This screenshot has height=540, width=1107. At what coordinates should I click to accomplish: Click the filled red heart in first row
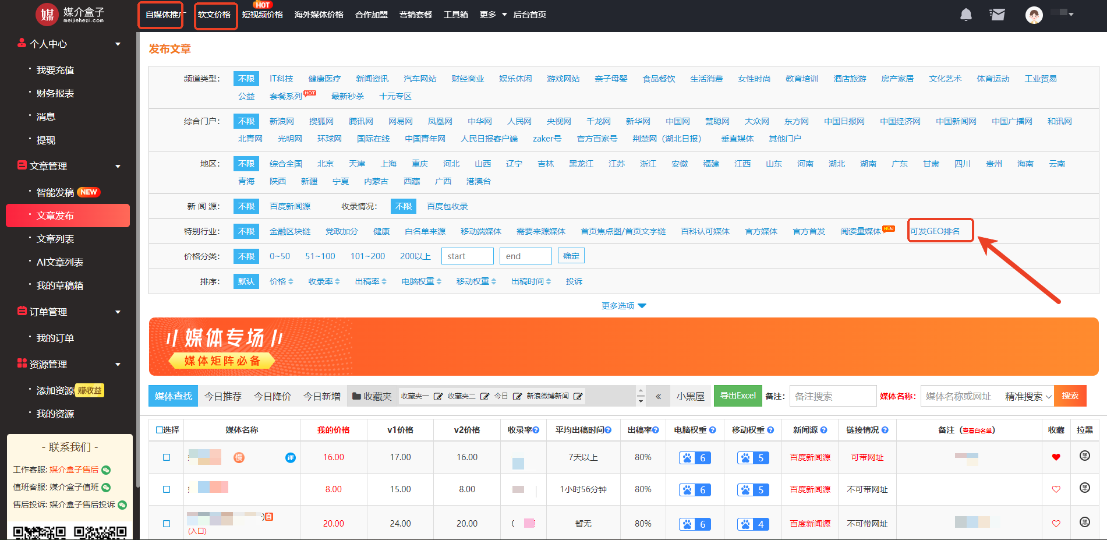click(1056, 457)
